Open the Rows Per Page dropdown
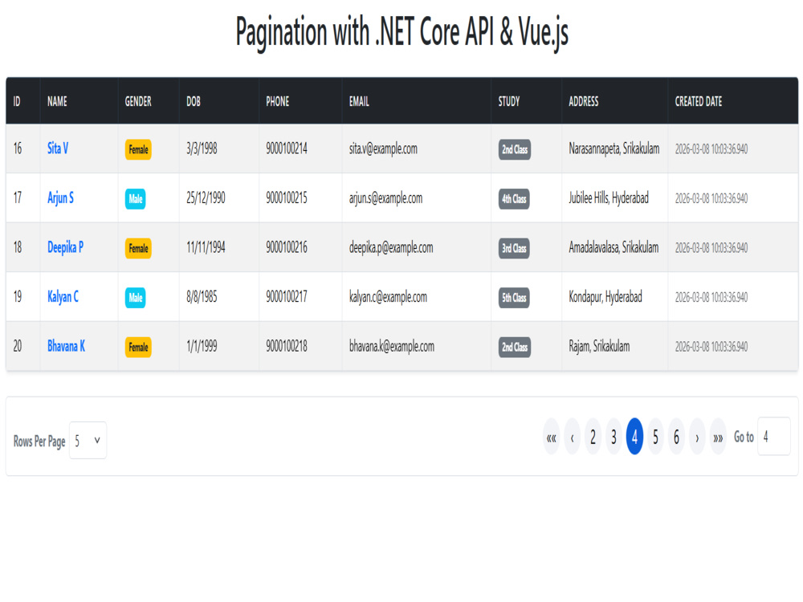Viewport: 803px width, 602px height. 88,440
